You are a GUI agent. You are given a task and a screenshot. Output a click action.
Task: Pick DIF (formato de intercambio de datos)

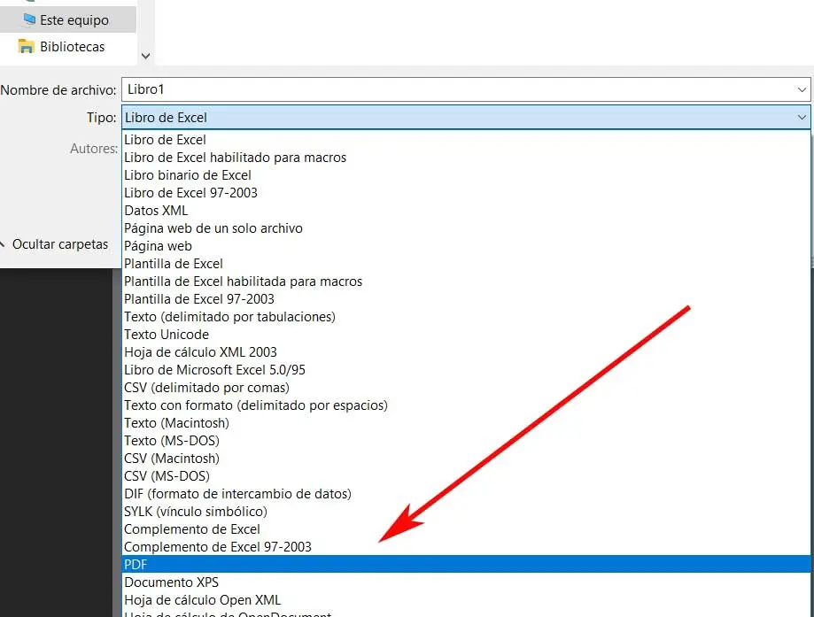pyautogui.click(x=466, y=493)
